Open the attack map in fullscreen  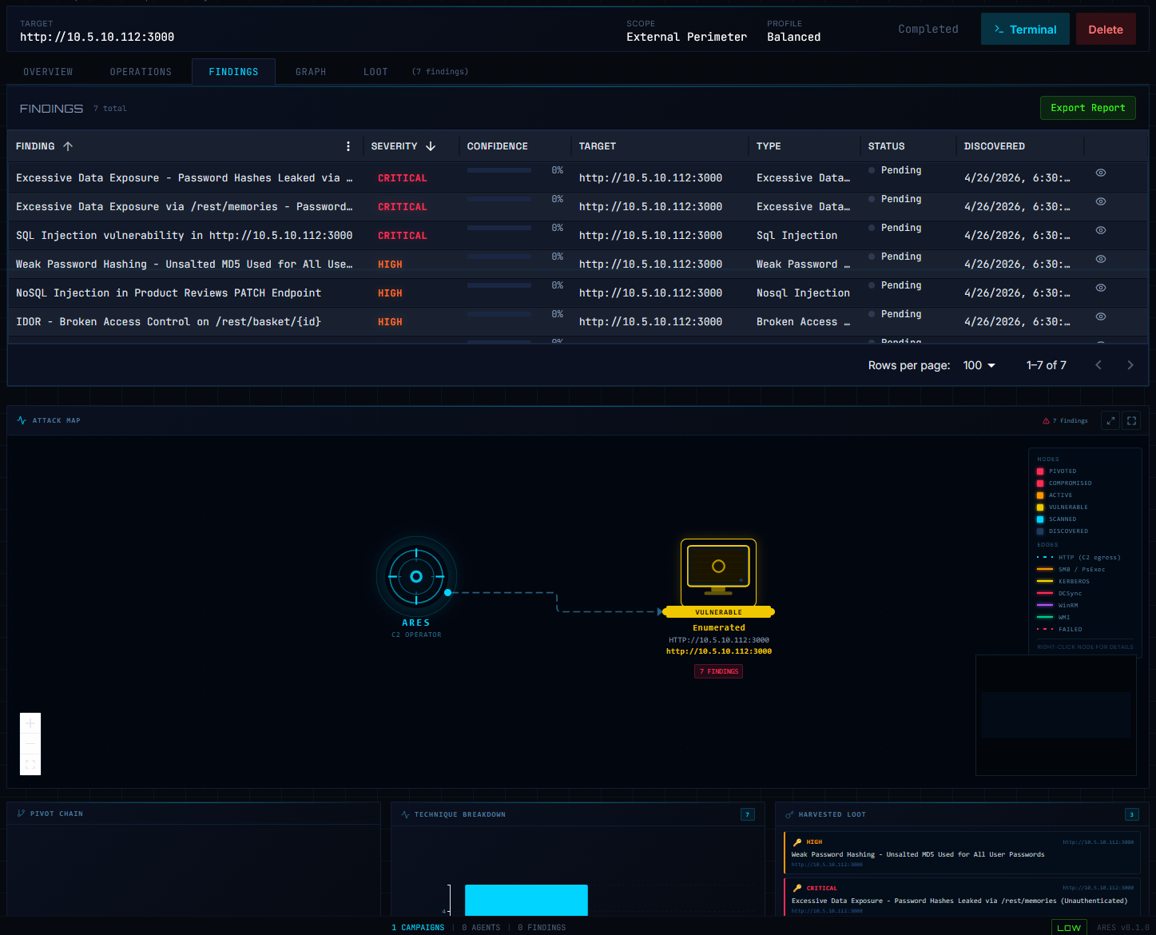1131,420
